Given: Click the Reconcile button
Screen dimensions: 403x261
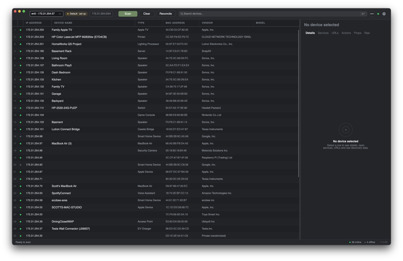Looking at the screenshot, I should tap(166, 14).
